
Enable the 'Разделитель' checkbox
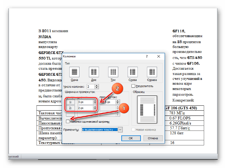pyautogui.click(x=133, y=86)
